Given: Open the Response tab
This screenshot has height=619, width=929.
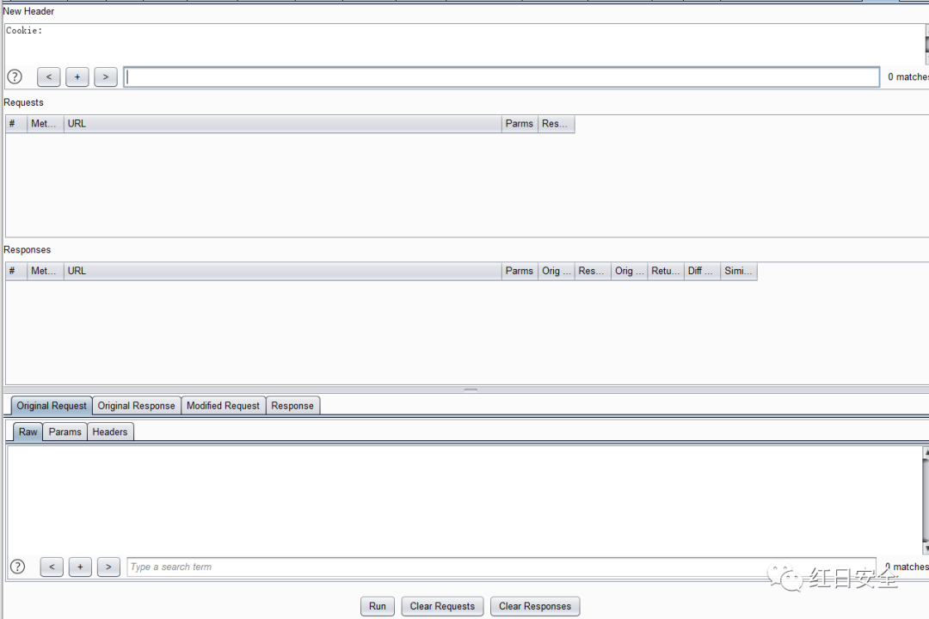Looking at the screenshot, I should pos(292,406).
